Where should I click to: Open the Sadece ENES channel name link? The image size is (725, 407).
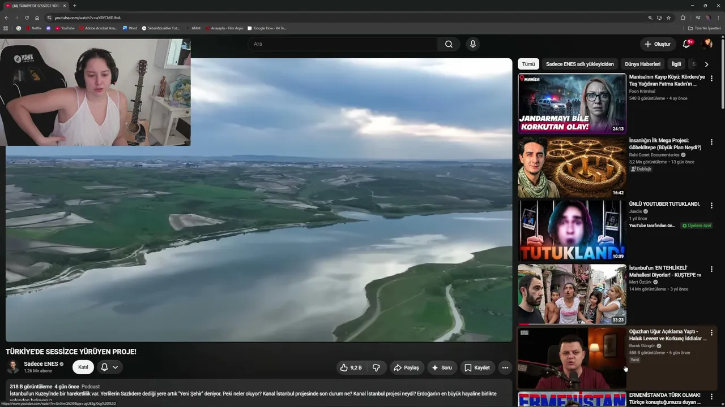coord(41,364)
